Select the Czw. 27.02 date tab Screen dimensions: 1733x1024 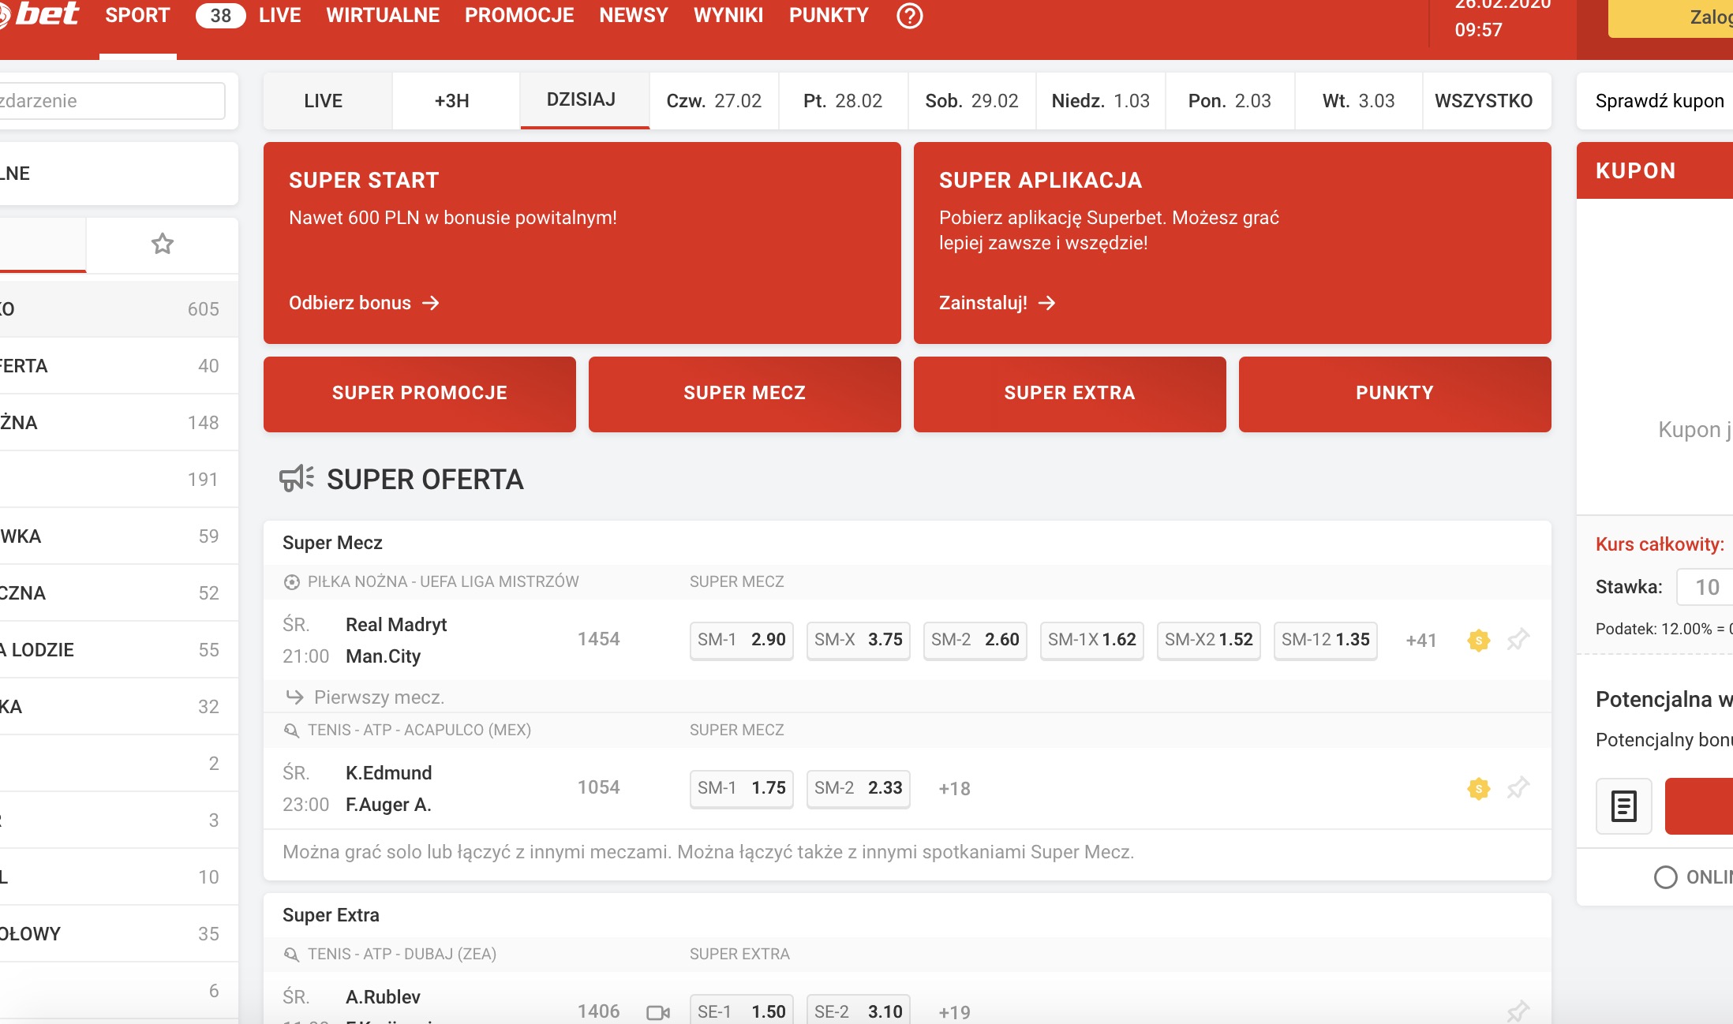714,101
